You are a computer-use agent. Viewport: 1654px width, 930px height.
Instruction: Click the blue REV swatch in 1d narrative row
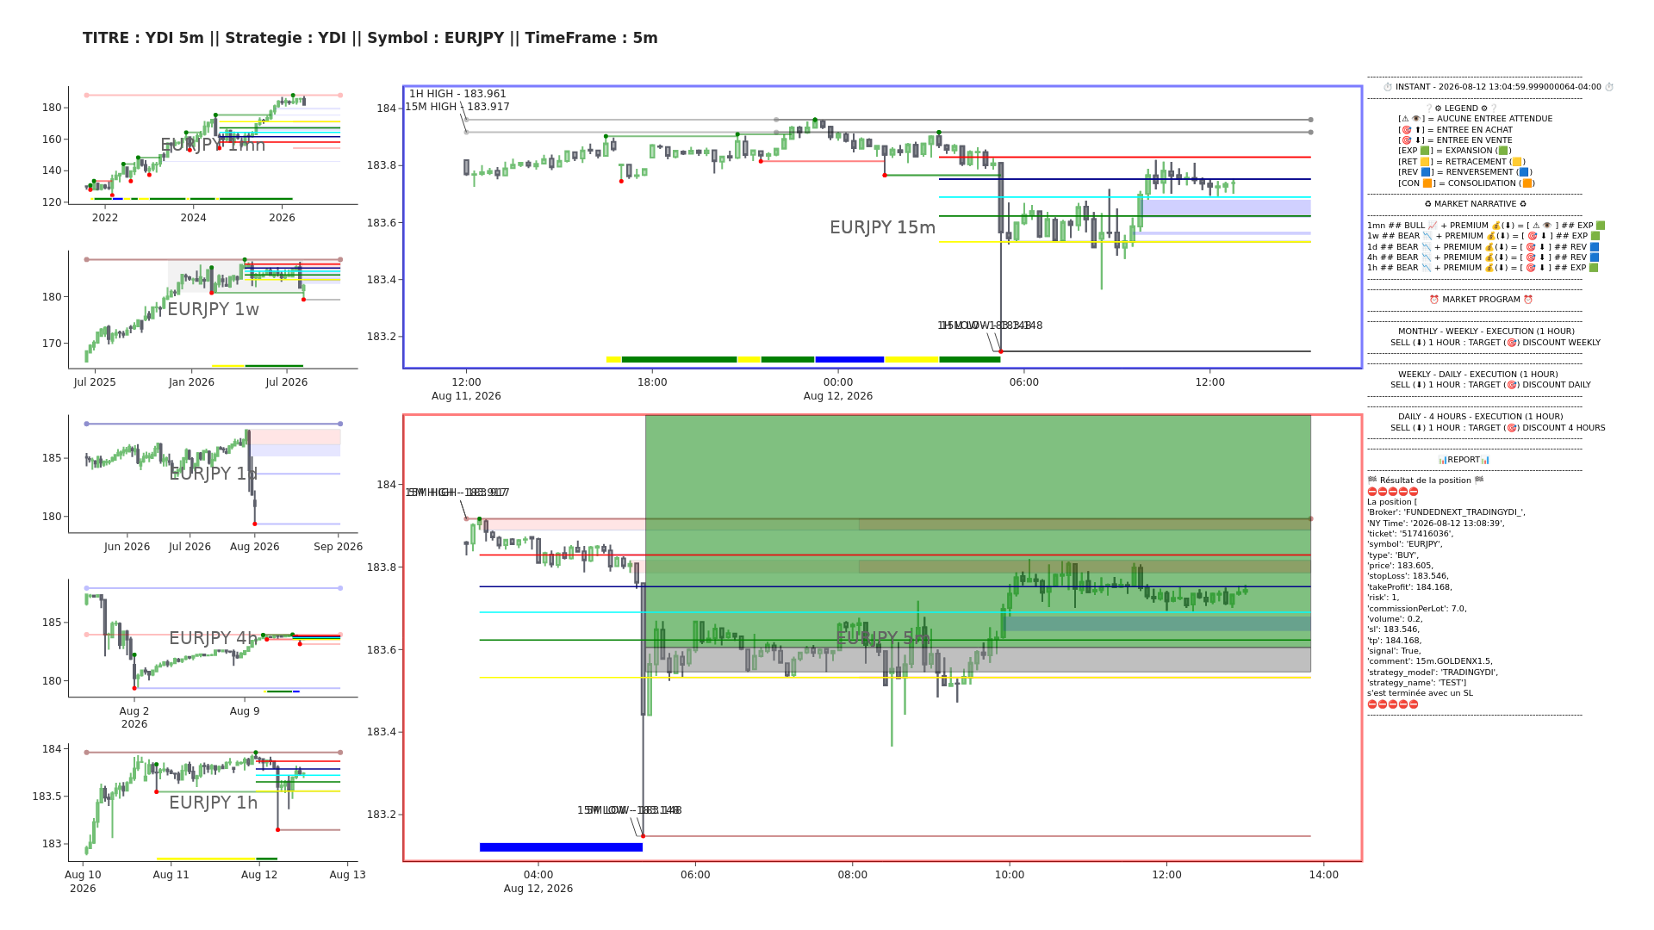1595,247
